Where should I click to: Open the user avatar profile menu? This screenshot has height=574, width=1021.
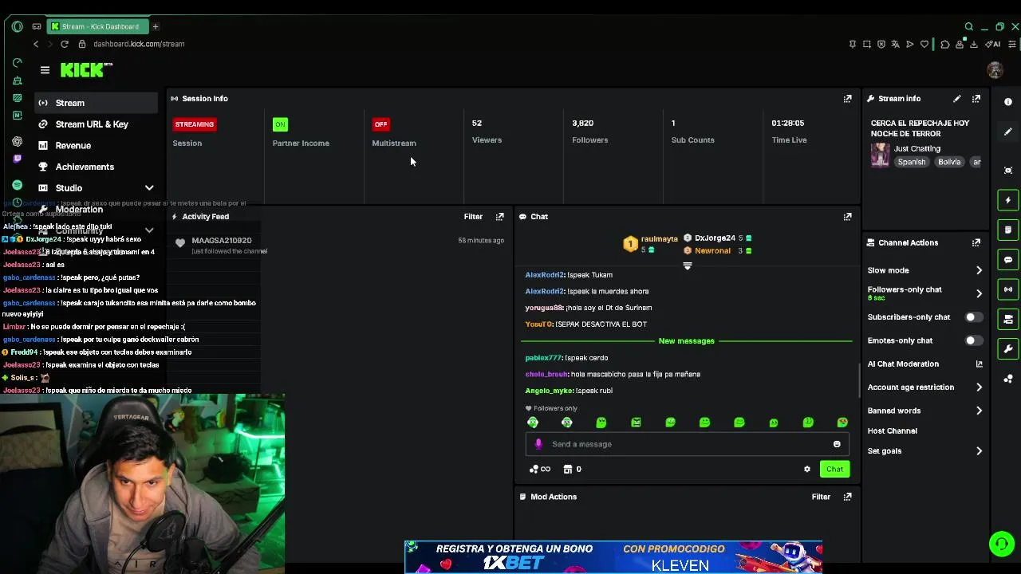click(x=995, y=70)
